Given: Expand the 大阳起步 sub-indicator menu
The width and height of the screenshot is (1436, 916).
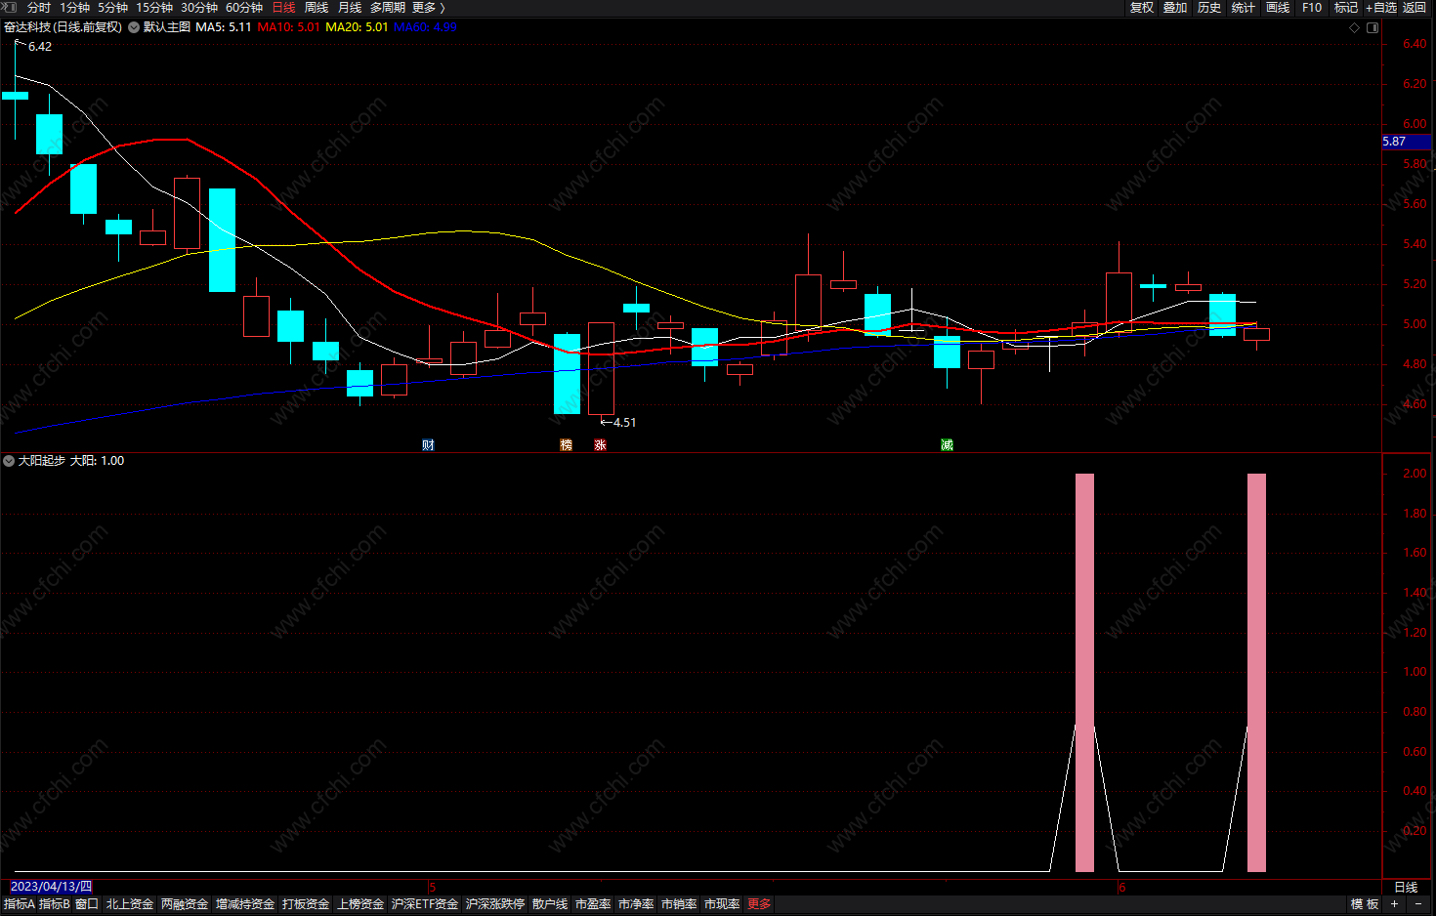Looking at the screenshot, I should pyautogui.click(x=9, y=461).
